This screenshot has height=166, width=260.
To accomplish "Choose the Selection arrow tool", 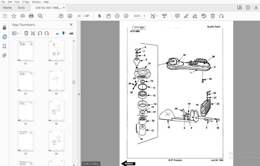I will [100, 16].
